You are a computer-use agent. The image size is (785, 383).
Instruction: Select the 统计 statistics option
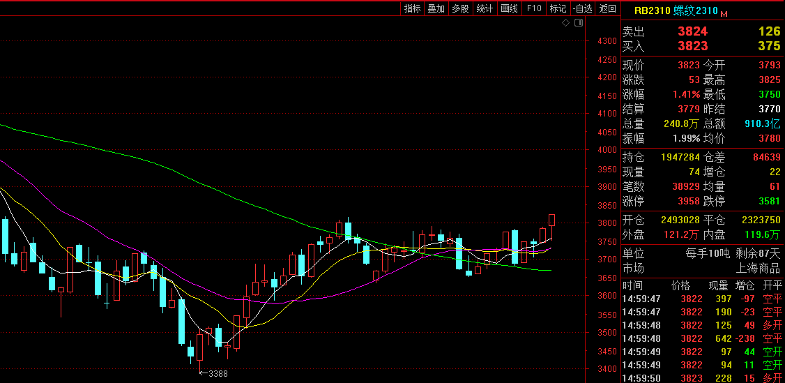[x=485, y=8]
